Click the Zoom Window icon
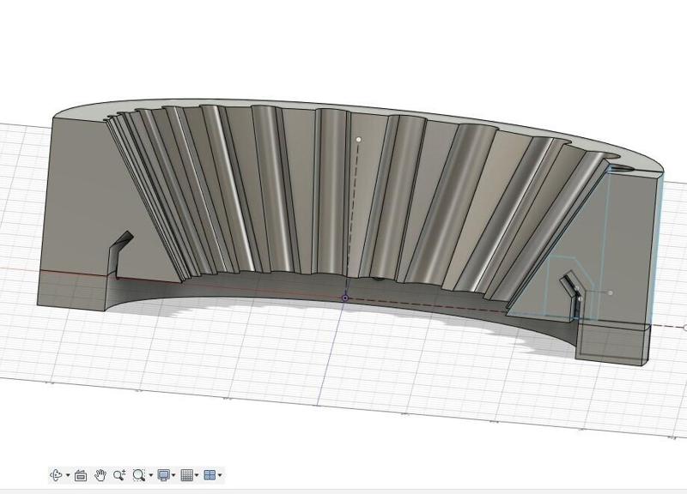 tap(138, 475)
